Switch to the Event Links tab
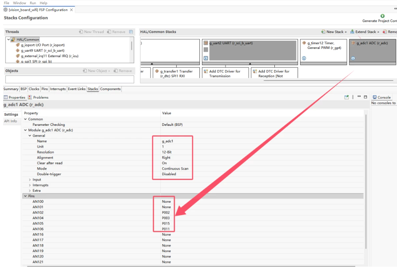Screen dimensions: 397x273 [x=77, y=89]
